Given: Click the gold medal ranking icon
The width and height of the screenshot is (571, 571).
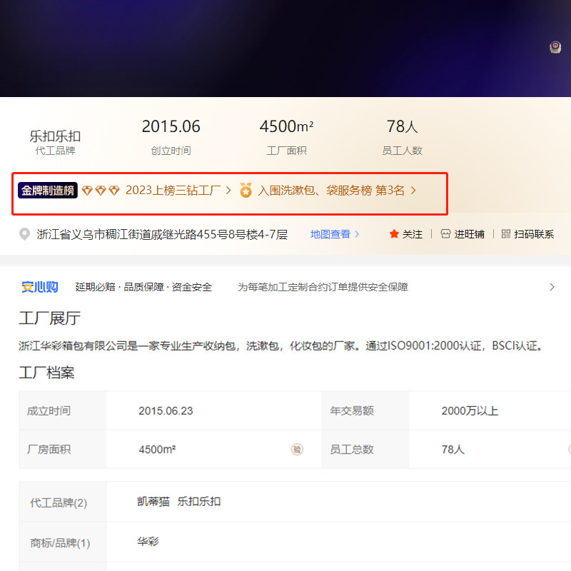Looking at the screenshot, I should [x=246, y=191].
